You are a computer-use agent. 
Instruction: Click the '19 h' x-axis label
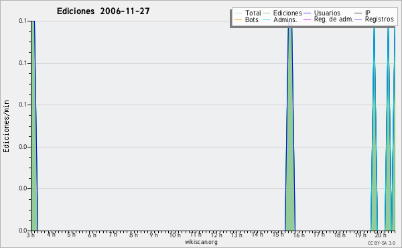360,235
